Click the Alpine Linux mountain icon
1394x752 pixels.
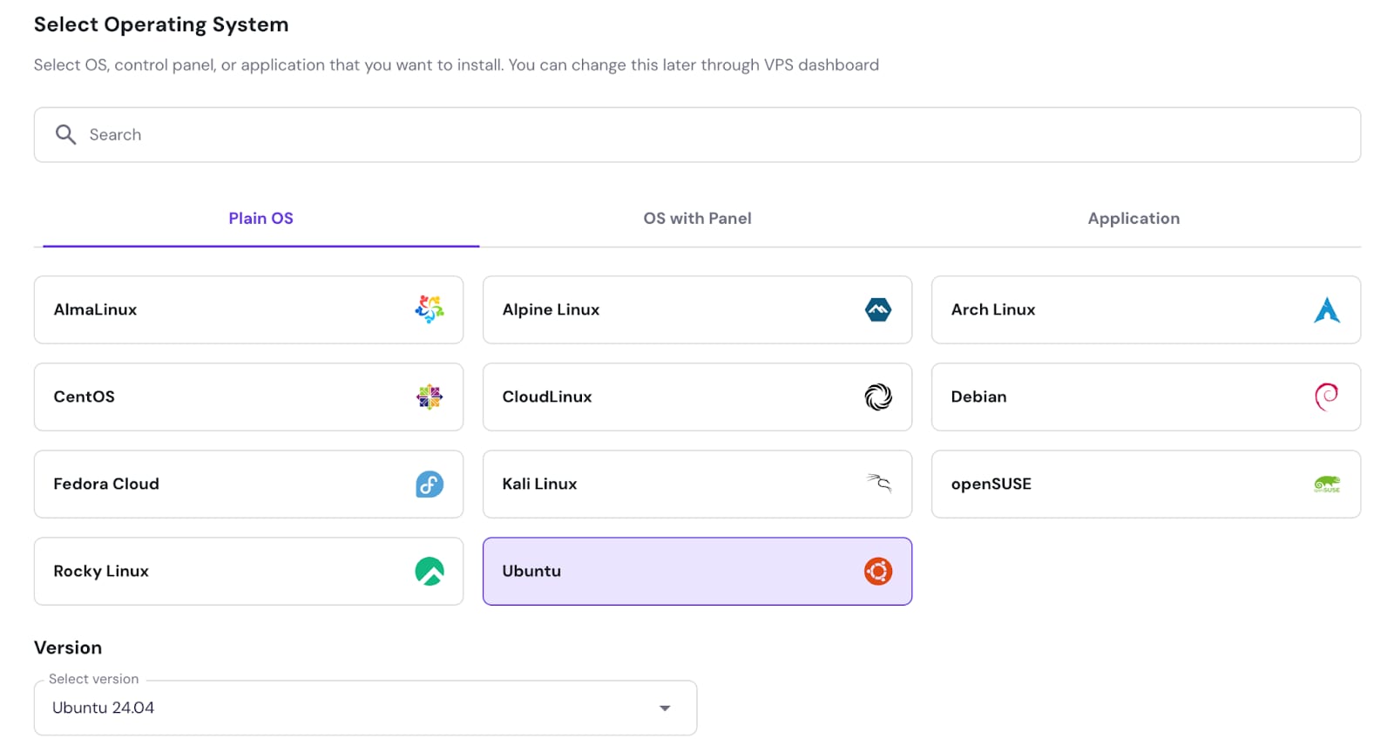[x=877, y=309]
